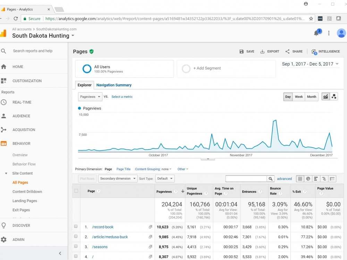Switch to the pivot table view

pyautogui.click(x=332, y=179)
